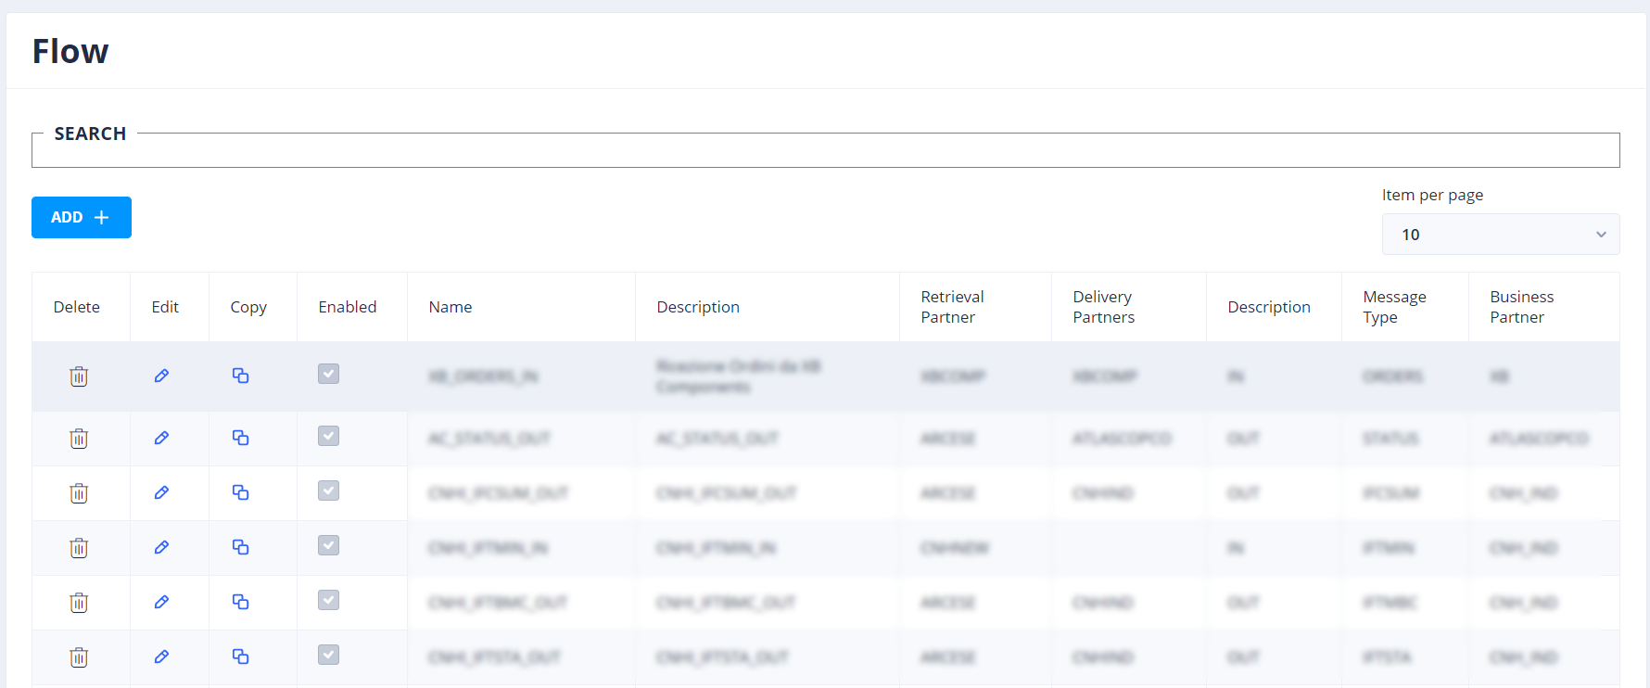Toggle the Enabled checkbox in the fourth row
This screenshot has width=1650, height=688.
328,545
